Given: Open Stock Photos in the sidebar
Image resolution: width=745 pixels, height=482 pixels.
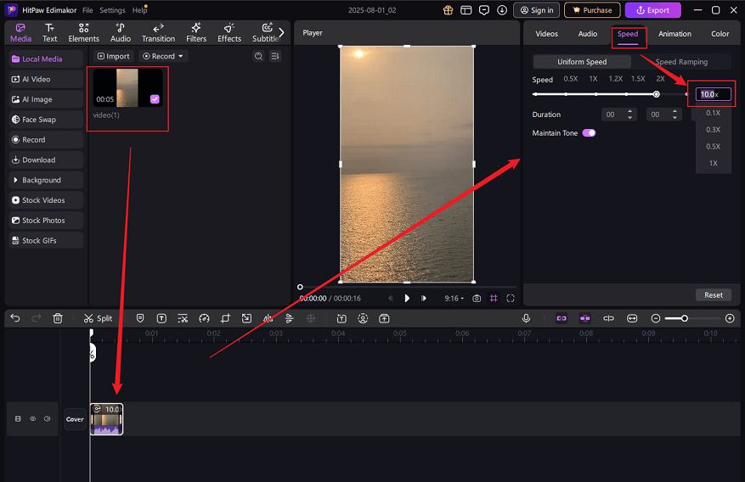Looking at the screenshot, I should [46, 220].
